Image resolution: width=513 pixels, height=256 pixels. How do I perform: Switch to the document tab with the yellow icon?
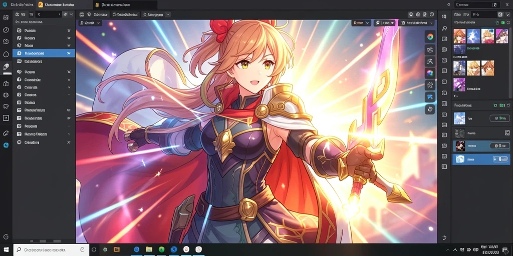click(x=125, y=5)
